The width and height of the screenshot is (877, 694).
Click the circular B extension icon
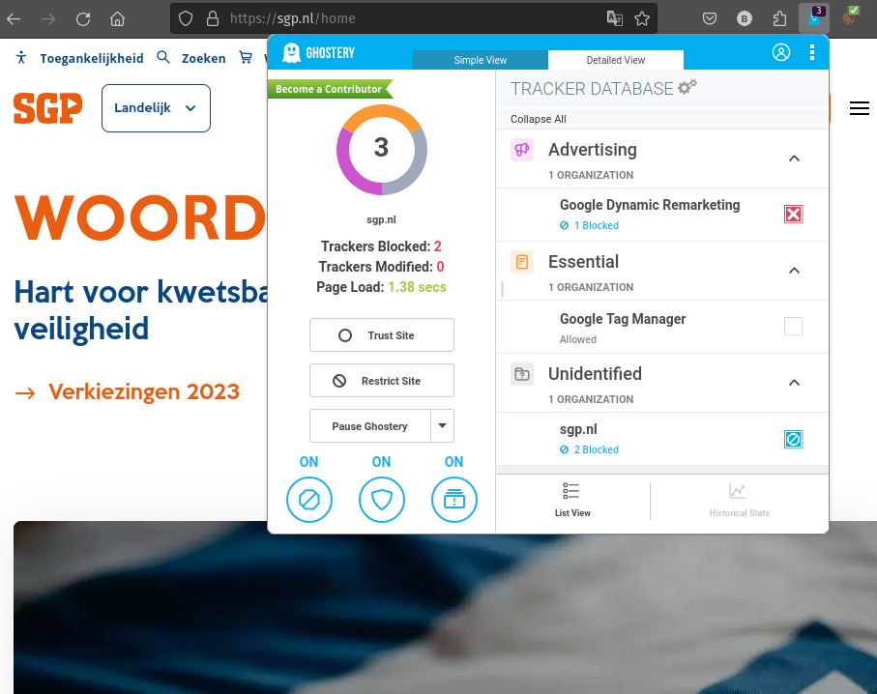744,19
